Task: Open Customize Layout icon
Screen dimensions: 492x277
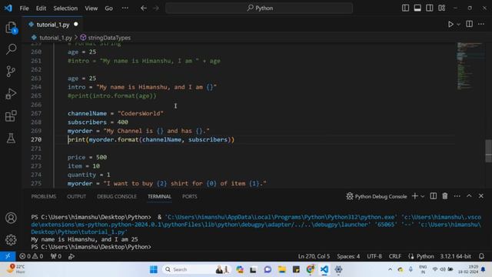Action: (441, 8)
